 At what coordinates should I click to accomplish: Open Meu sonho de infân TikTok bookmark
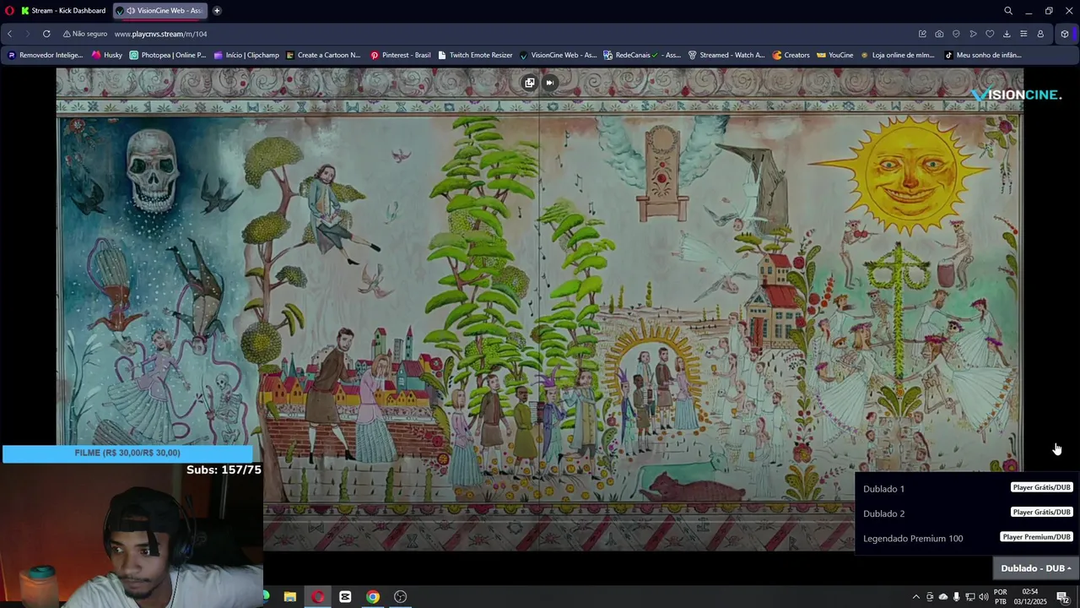click(x=983, y=55)
